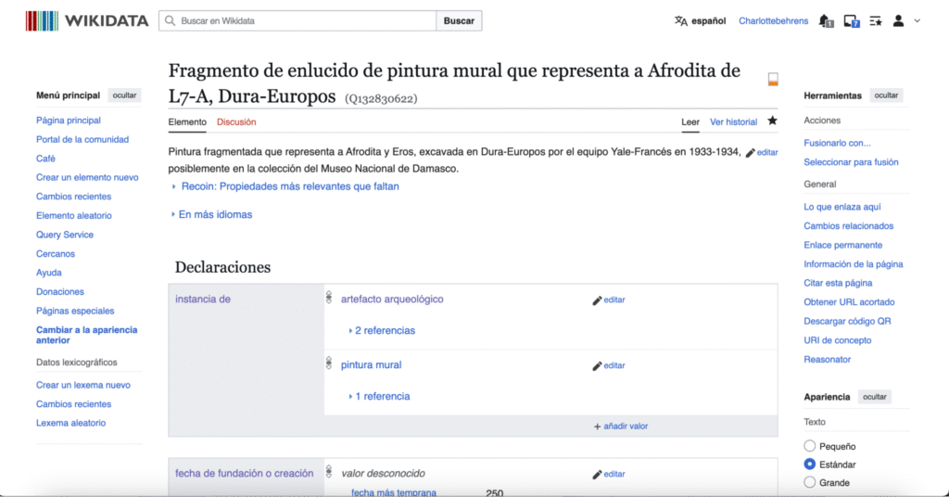
Task: Hide the Menú principal sidebar
Action: [124, 96]
